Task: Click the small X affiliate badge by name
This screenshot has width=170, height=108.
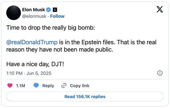Action: tap(55, 10)
